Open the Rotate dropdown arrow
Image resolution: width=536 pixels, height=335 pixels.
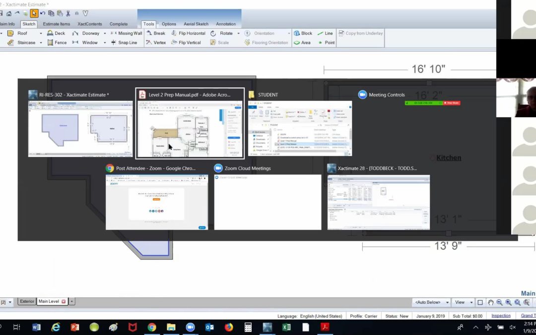[238, 34]
